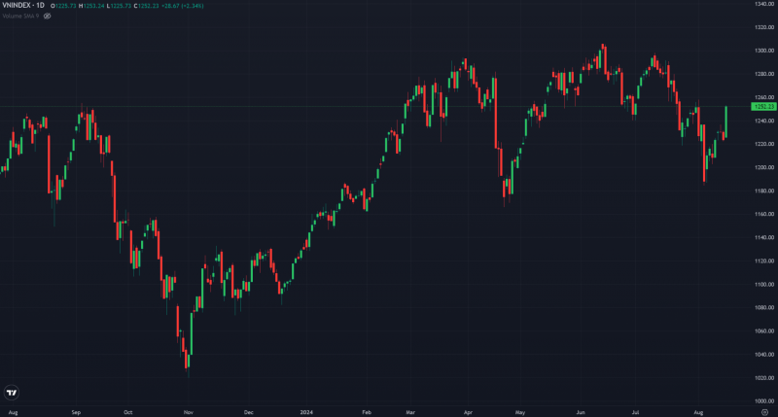Click the TradingView logo
The height and width of the screenshot is (417, 778).
pos(12,393)
